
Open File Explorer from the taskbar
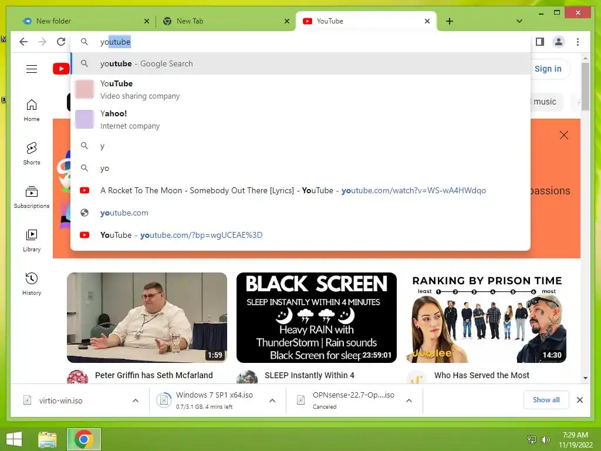click(x=48, y=439)
